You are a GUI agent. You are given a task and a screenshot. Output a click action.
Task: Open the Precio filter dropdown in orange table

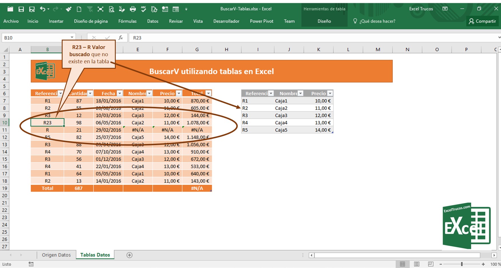[x=179, y=93]
